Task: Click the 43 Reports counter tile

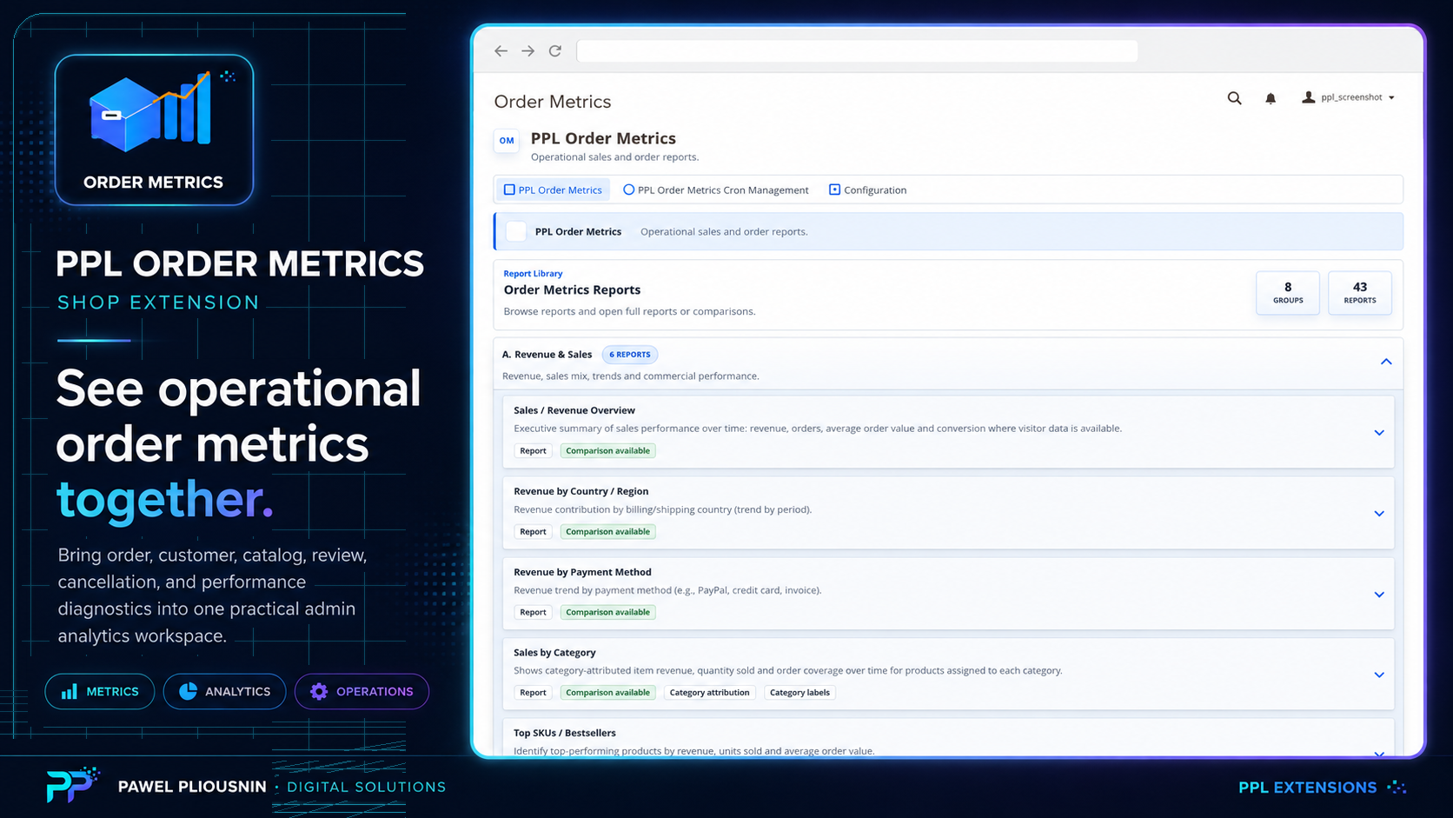Action: (1360, 293)
